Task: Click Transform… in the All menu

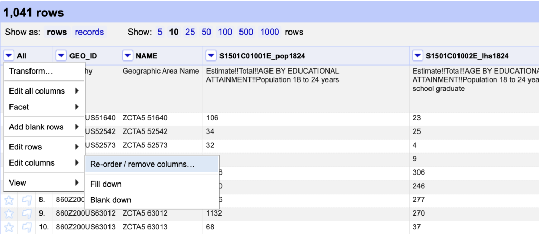Action: click(x=31, y=71)
